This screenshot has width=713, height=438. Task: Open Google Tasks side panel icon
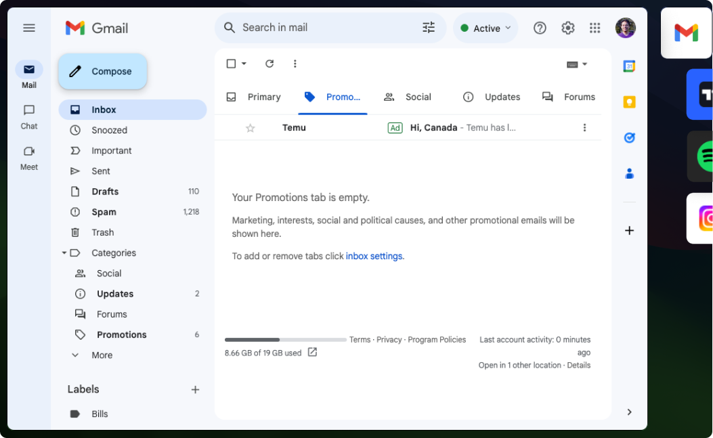click(x=629, y=138)
